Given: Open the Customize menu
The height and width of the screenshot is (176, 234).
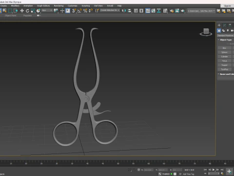Looking at the screenshot, I should pos(73,6).
